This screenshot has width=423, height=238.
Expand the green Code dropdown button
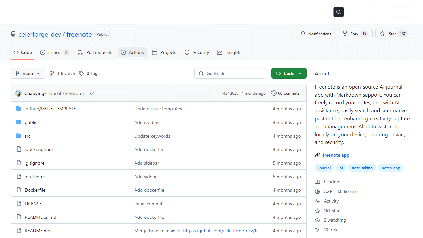point(289,73)
